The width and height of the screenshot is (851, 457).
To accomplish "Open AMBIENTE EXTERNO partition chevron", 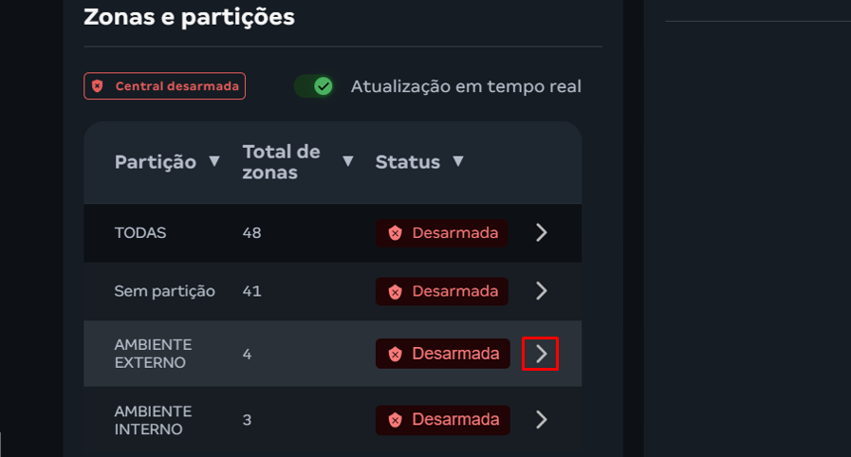I will click(541, 354).
